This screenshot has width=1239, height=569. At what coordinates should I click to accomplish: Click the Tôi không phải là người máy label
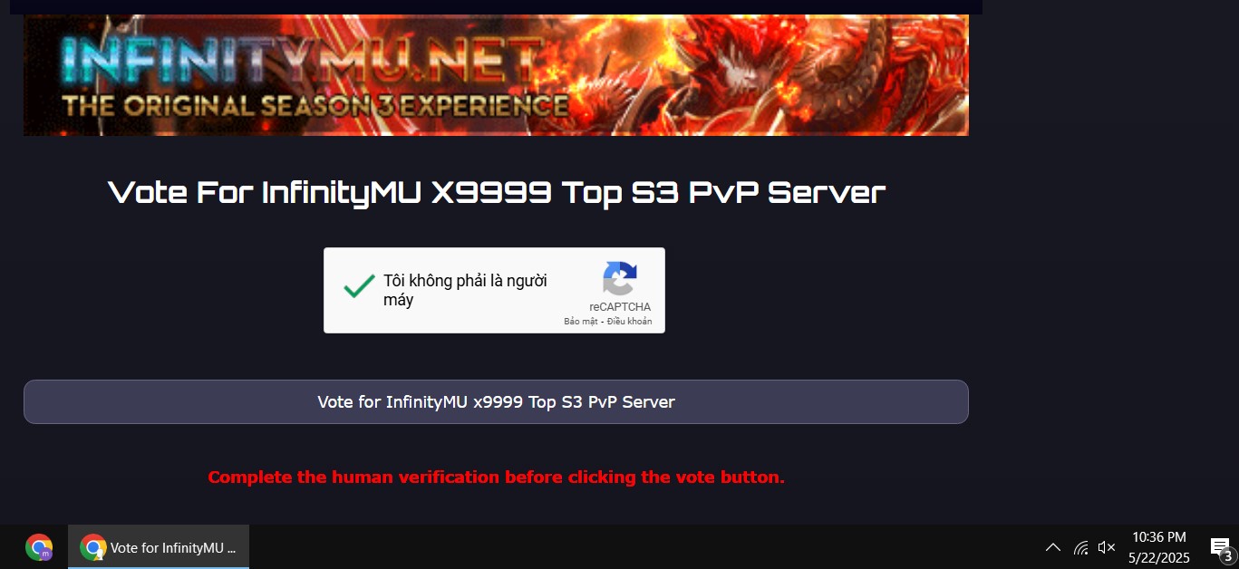pos(465,290)
